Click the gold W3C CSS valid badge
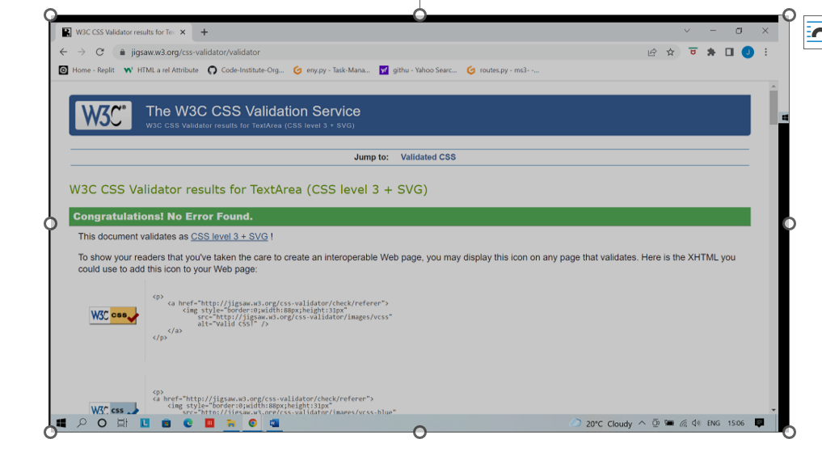The height and width of the screenshot is (460, 822). click(114, 316)
